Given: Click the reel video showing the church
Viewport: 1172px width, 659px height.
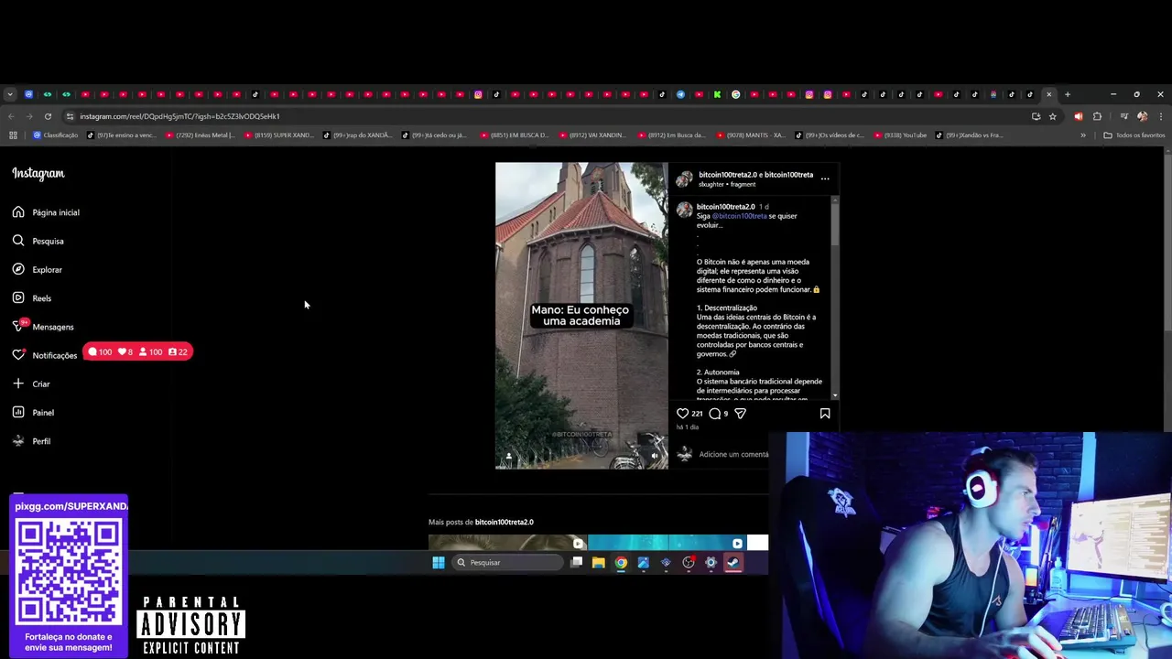Looking at the screenshot, I should (581, 316).
